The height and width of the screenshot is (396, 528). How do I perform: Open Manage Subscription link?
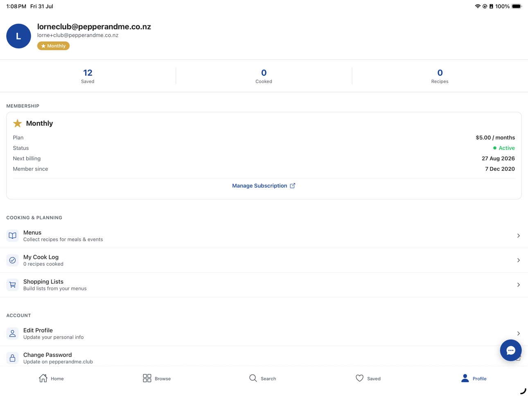point(264,186)
